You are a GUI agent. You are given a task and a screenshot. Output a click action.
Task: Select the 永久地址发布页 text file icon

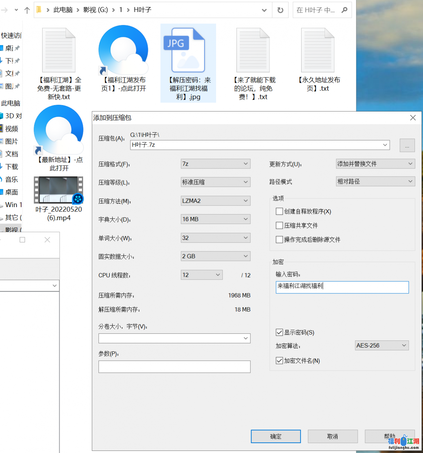[x=317, y=50]
